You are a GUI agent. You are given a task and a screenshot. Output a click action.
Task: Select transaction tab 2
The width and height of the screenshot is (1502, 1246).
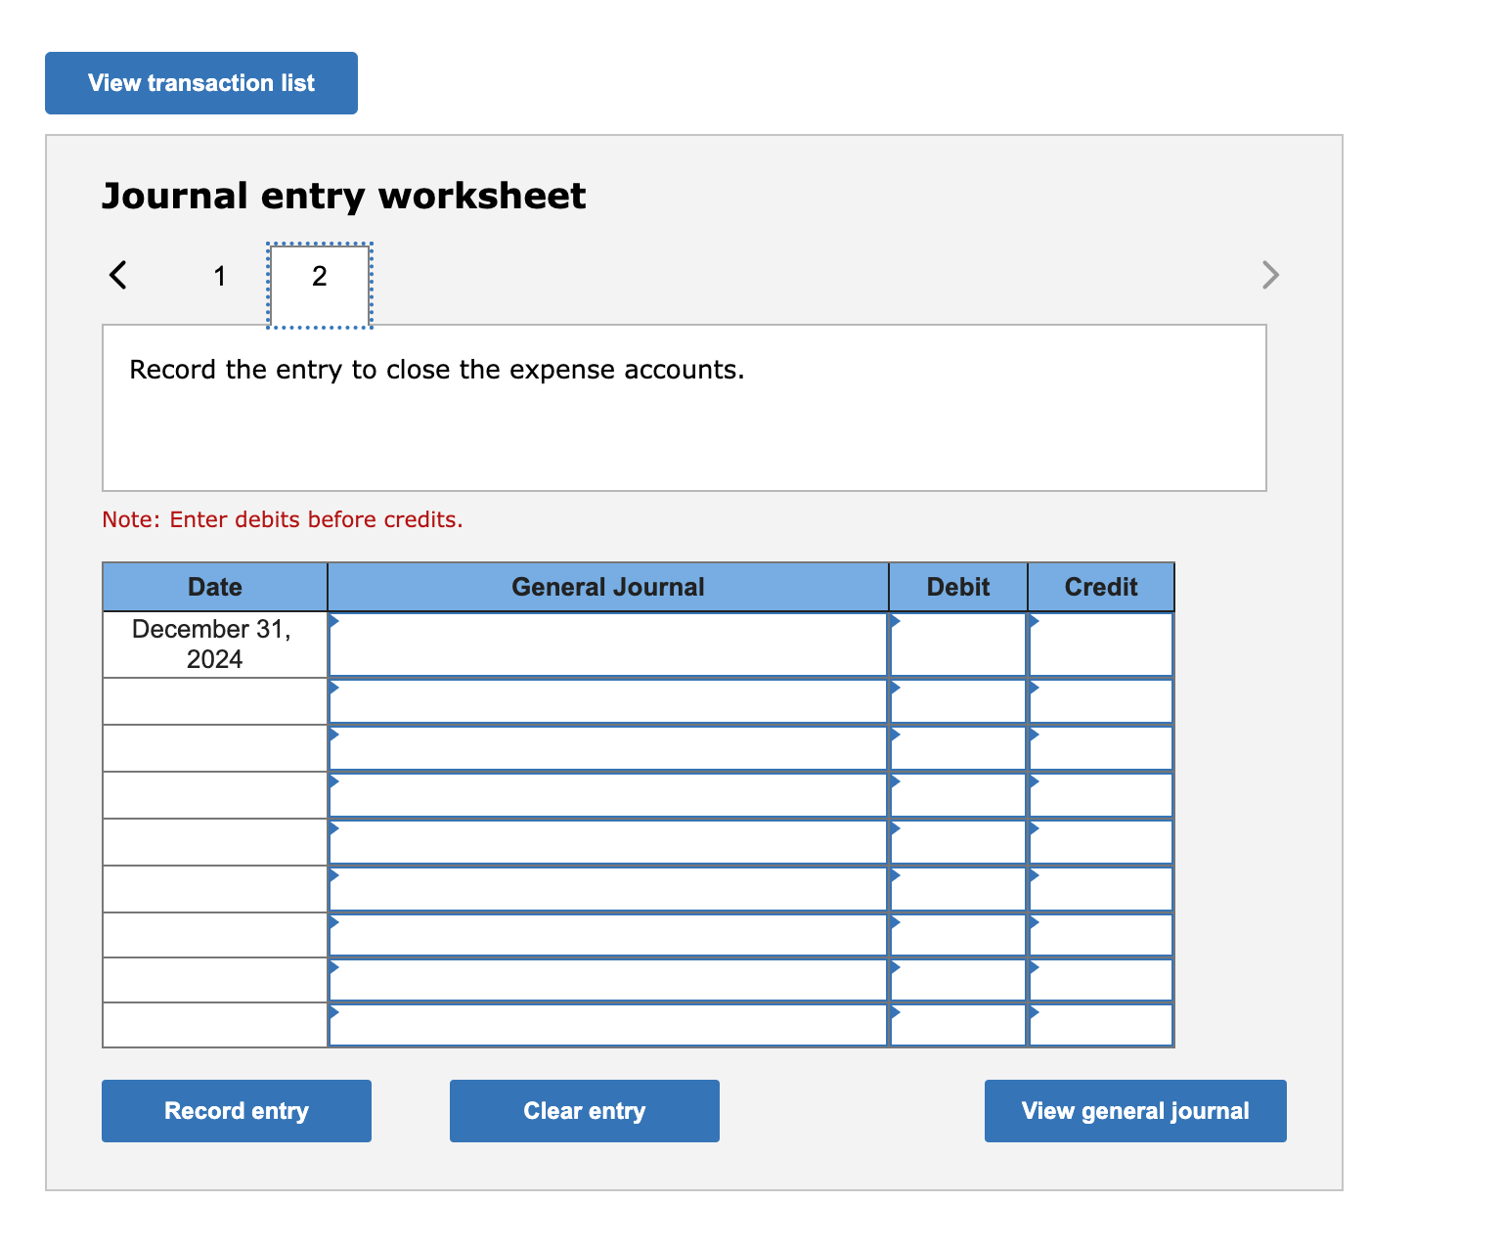[319, 277]
